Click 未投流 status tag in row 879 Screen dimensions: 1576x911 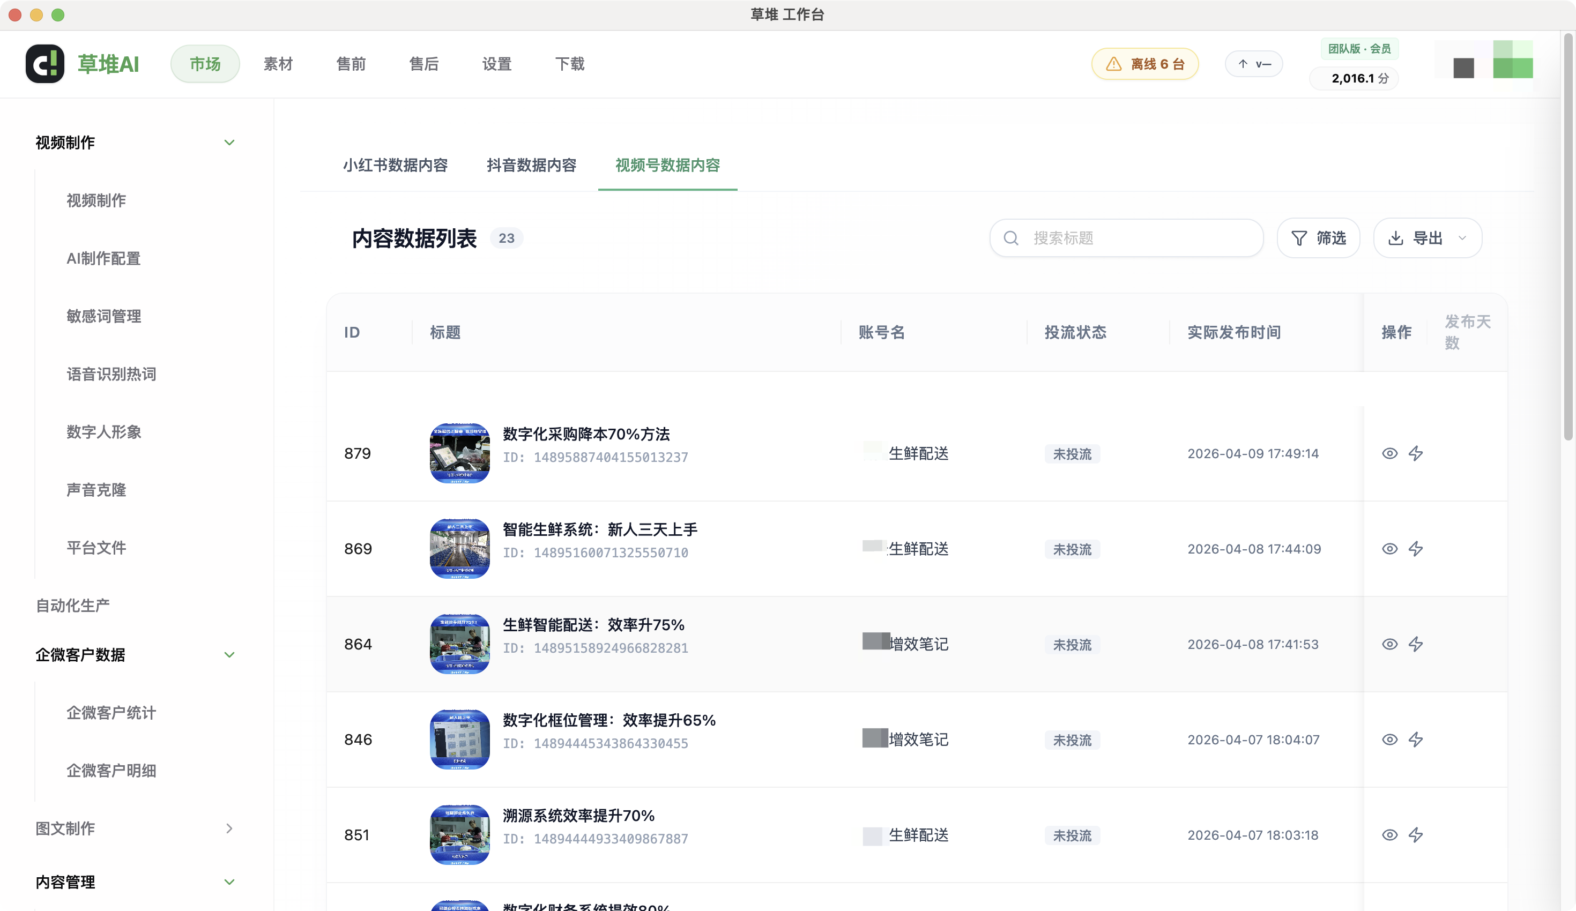(x=1072, y=454)
